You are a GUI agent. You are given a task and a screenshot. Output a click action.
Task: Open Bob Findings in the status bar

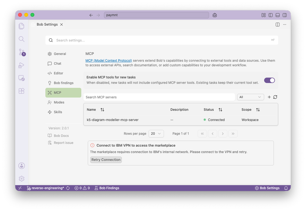[x=107, y=188]
